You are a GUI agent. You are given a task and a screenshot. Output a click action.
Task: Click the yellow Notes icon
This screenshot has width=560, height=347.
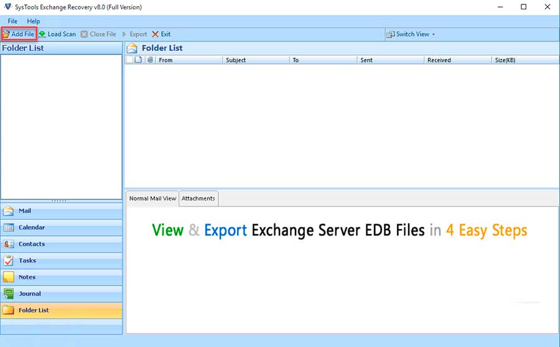click(x=9, y=277)
